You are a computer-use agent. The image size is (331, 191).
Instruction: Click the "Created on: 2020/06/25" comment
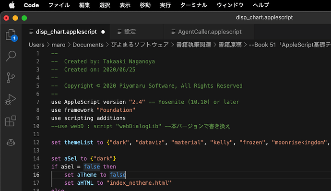(100, 70)
